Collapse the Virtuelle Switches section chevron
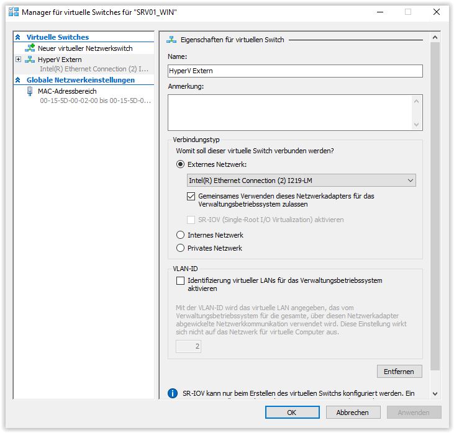The width and height of the screenshot is (454, 433). pyautogui.click(x=18, y=37)
